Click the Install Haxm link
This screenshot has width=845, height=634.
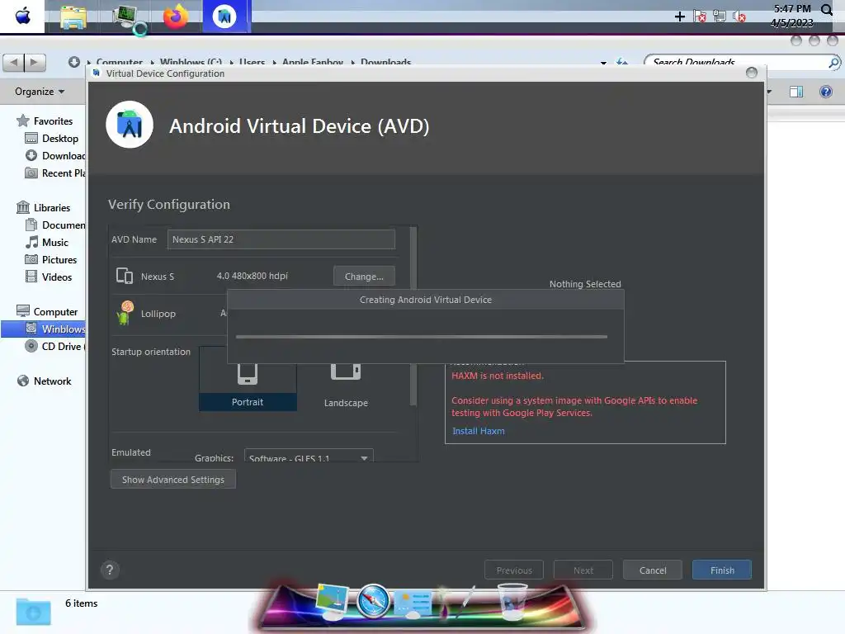(479, 431)
